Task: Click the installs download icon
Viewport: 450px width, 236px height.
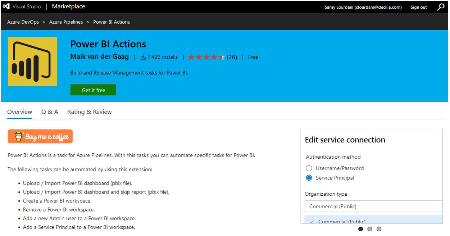Action: (x=143, y=57)
